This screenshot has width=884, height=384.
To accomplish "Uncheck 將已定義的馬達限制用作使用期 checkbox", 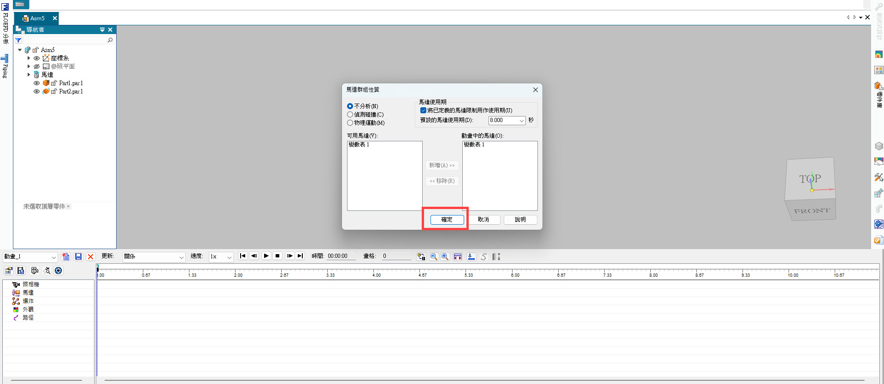I will (x=423, y=111).
